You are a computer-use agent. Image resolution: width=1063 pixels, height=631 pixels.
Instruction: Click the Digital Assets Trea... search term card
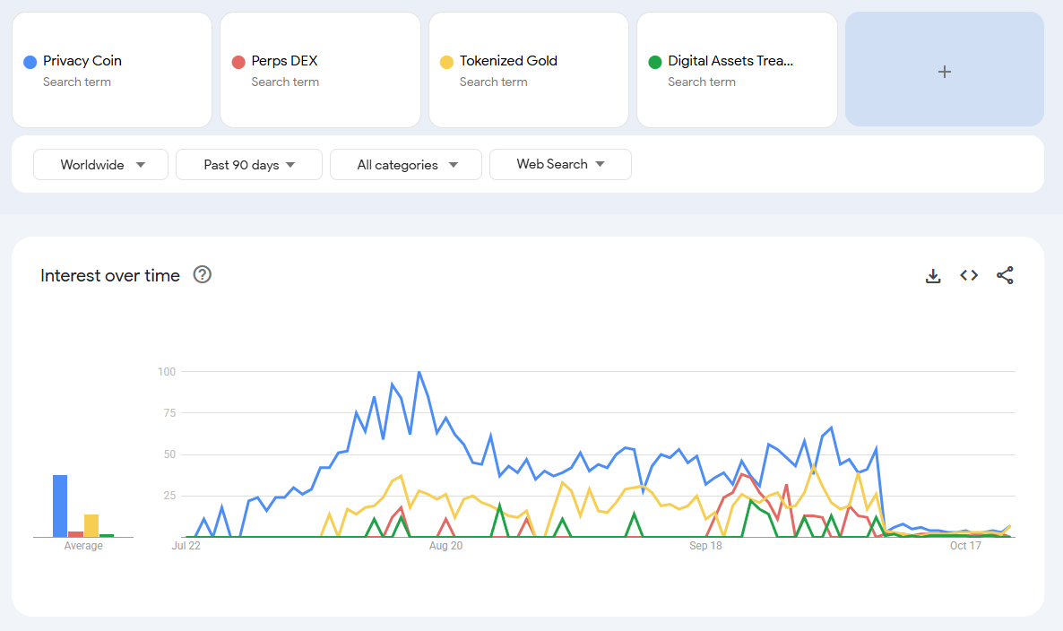click(x=737, y=70)
